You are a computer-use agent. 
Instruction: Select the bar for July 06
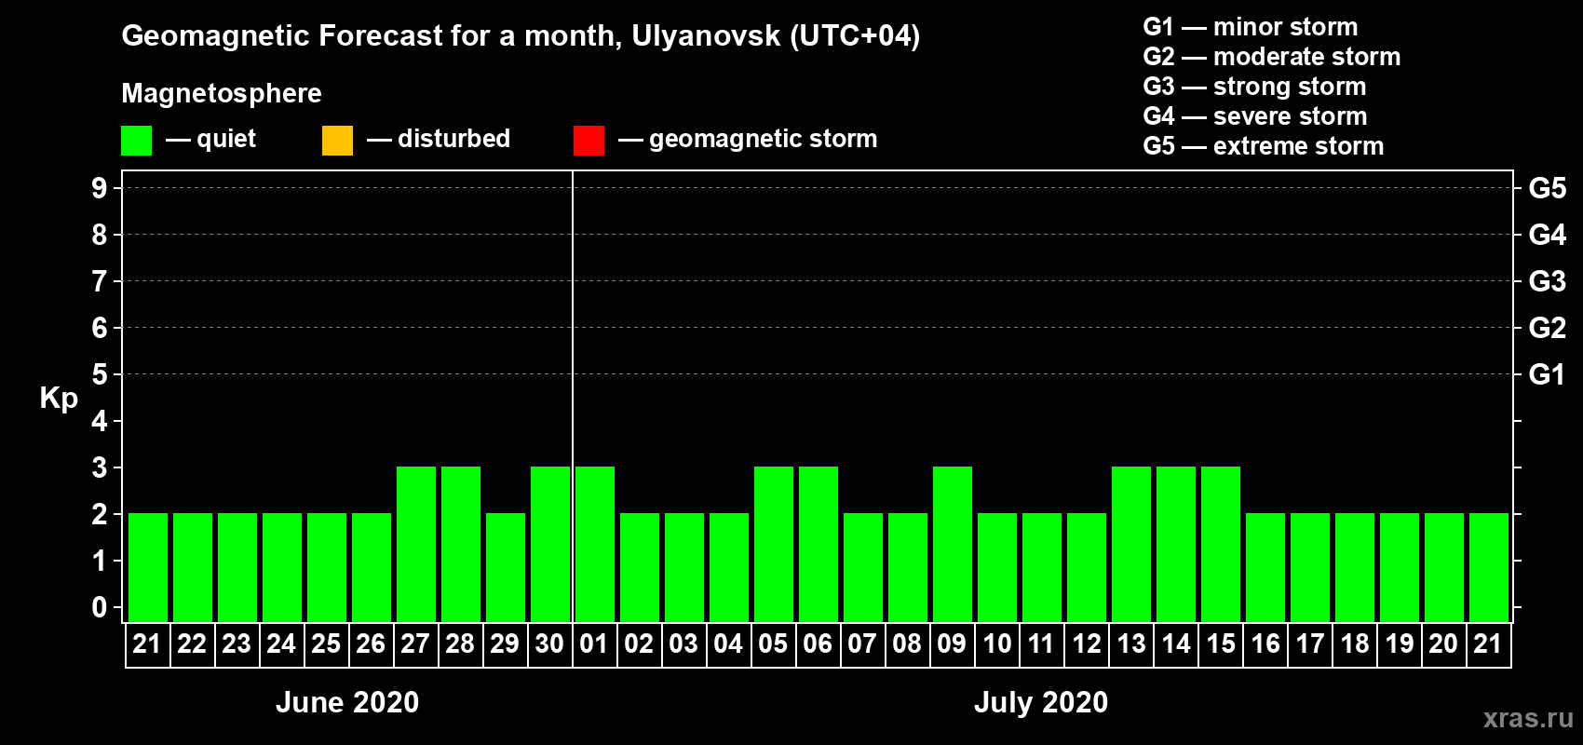coord(819,544)
